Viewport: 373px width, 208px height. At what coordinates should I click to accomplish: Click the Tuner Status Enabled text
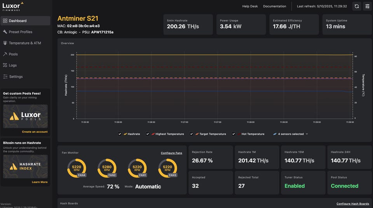point(295,186)
